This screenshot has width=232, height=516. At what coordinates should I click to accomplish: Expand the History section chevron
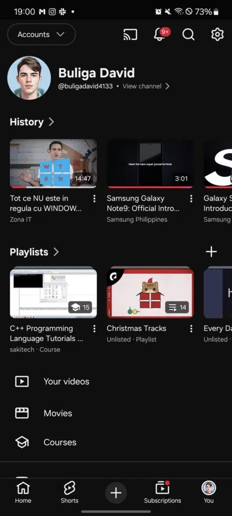(51, 122)
